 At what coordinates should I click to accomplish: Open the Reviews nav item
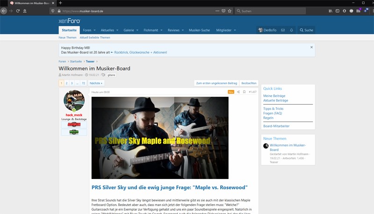click(173, 30)
